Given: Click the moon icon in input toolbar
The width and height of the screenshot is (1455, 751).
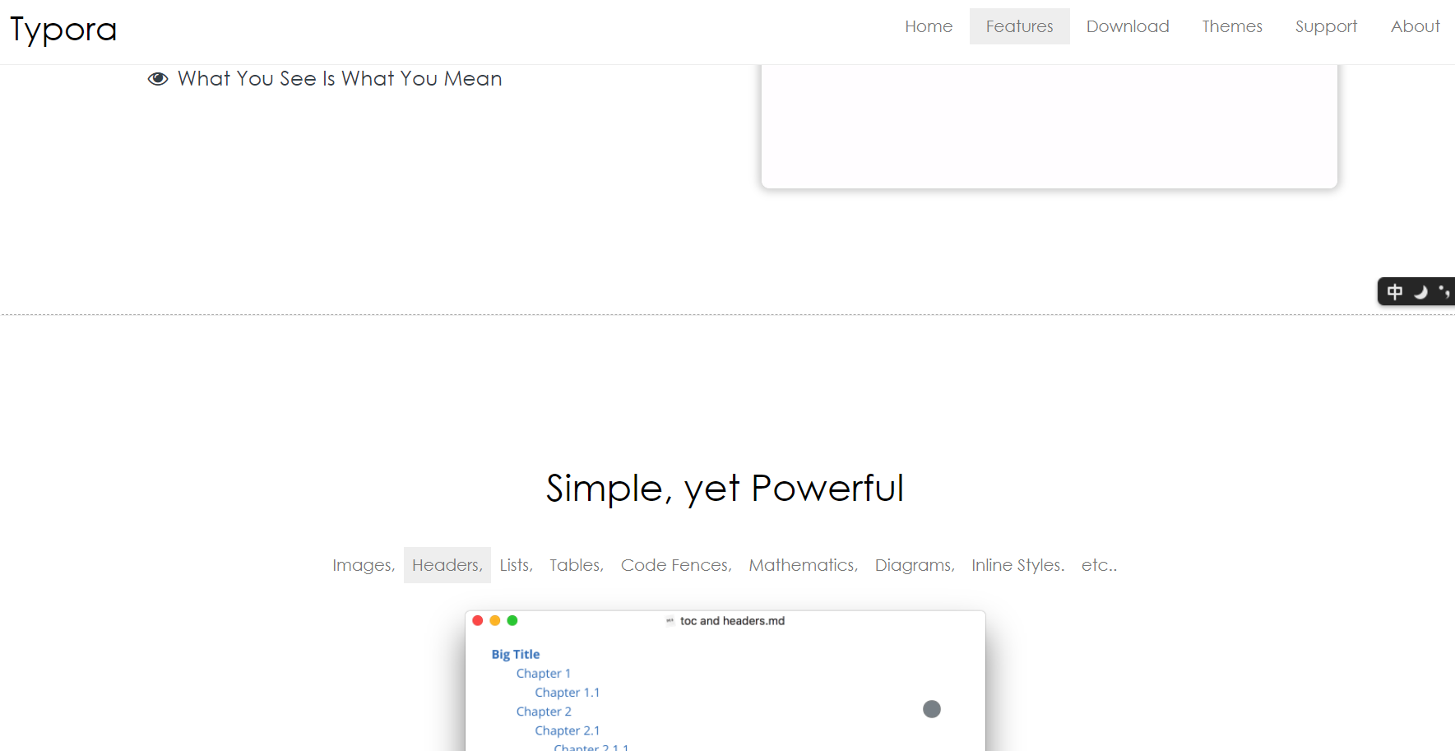Looking at the screenshot, I should click(x=1420, y=292).
